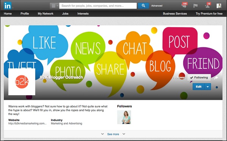Open the b2kmediamarketing.com website link

(x=27, y=124)
